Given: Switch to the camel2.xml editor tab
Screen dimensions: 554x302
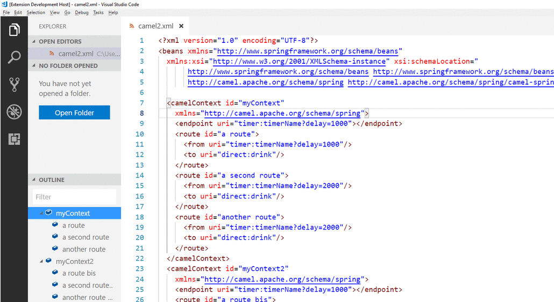Looking at the screenshot, I should pyautogui.click(x=155, y=26).
